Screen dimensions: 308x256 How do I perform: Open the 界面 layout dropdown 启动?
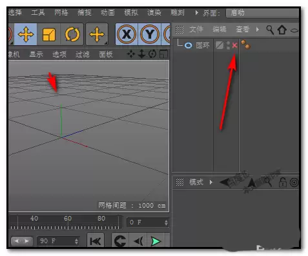coord(262,13)
